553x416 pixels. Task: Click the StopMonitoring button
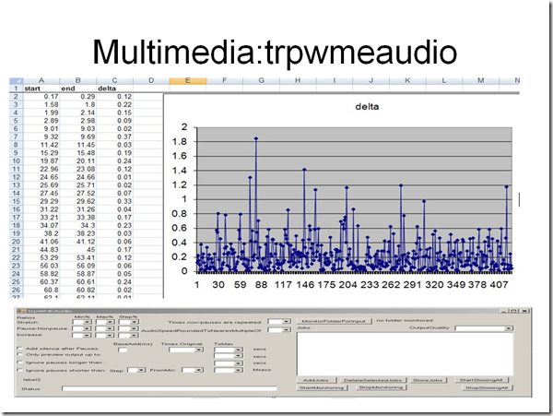coord(382,387)
